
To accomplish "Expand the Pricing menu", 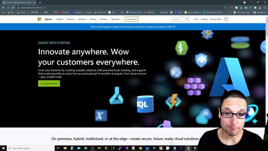I will click(94, 19).
